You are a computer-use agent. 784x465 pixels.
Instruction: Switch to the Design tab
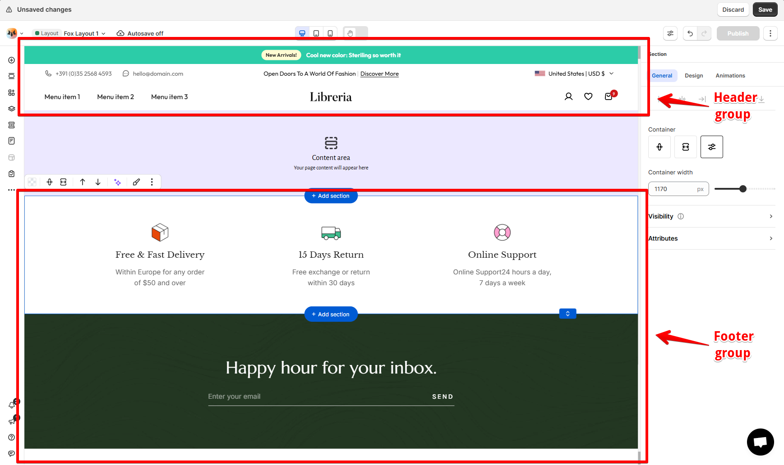click(694, 76)
